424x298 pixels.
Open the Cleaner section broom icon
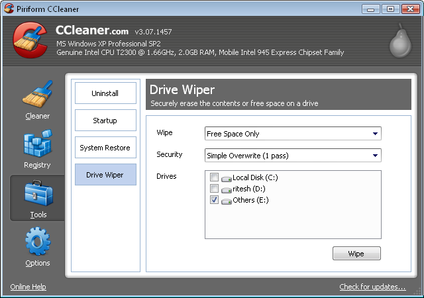coord(37,94)
